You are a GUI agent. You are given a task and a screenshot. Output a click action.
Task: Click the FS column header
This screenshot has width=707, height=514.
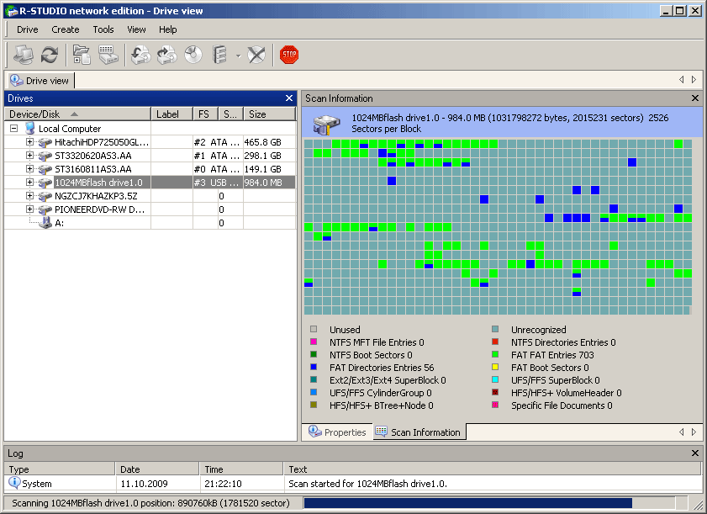[205, 114]
